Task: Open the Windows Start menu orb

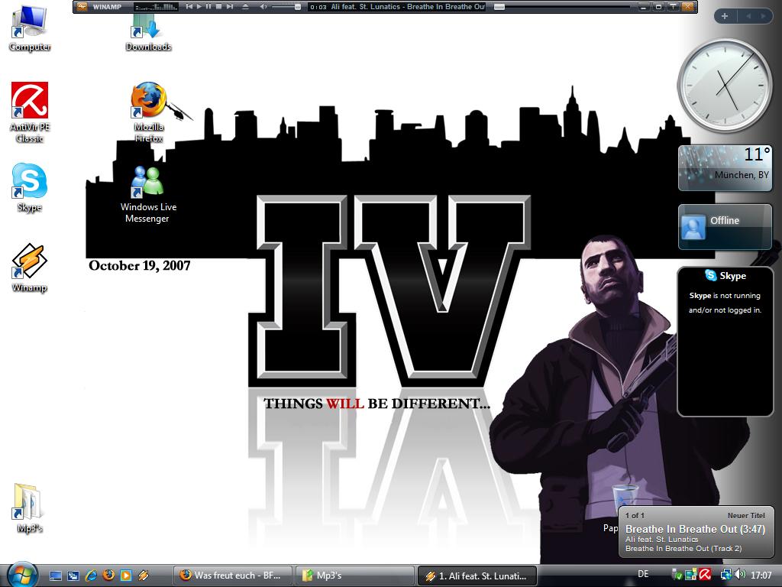Action: (x=21, y=573)
